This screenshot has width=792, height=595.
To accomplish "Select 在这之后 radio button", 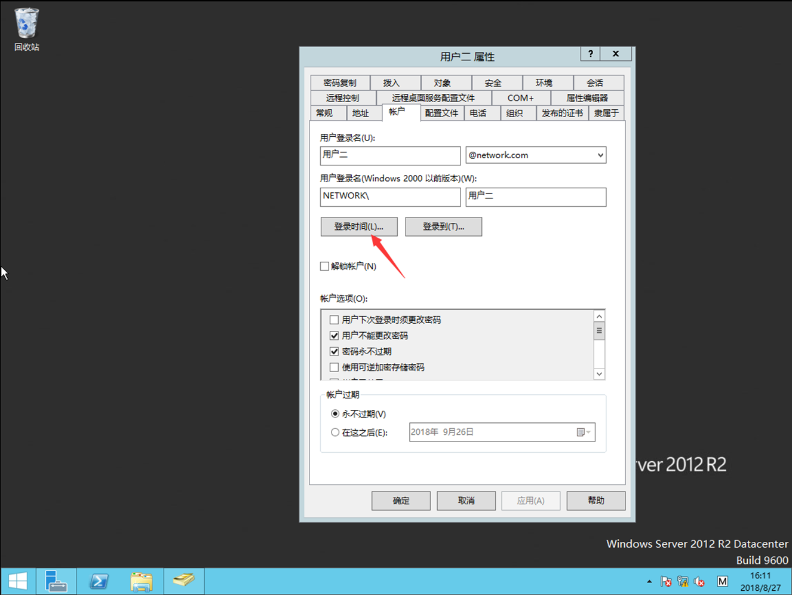I will point(335,433).
